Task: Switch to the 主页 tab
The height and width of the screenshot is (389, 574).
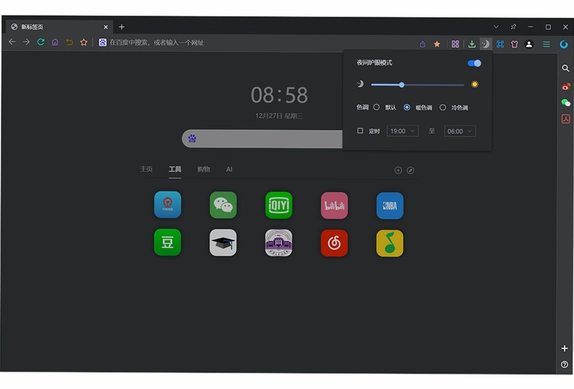Action: [x=146, y=169]
